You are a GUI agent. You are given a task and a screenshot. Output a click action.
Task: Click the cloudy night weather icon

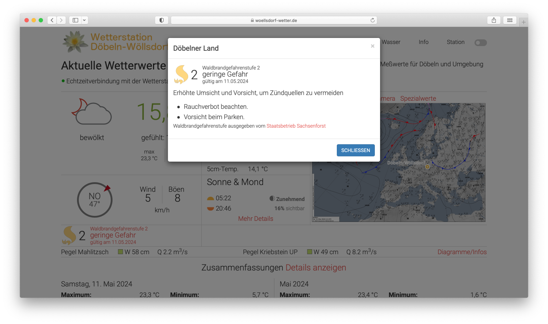[x=91, y=112]
